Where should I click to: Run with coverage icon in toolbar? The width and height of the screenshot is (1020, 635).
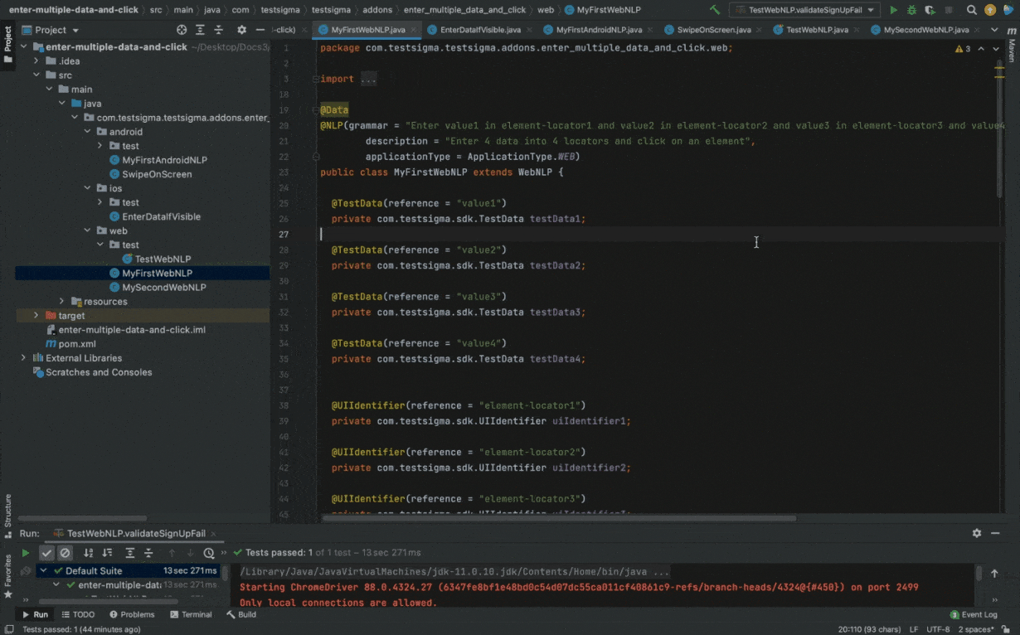click(929, 10)
